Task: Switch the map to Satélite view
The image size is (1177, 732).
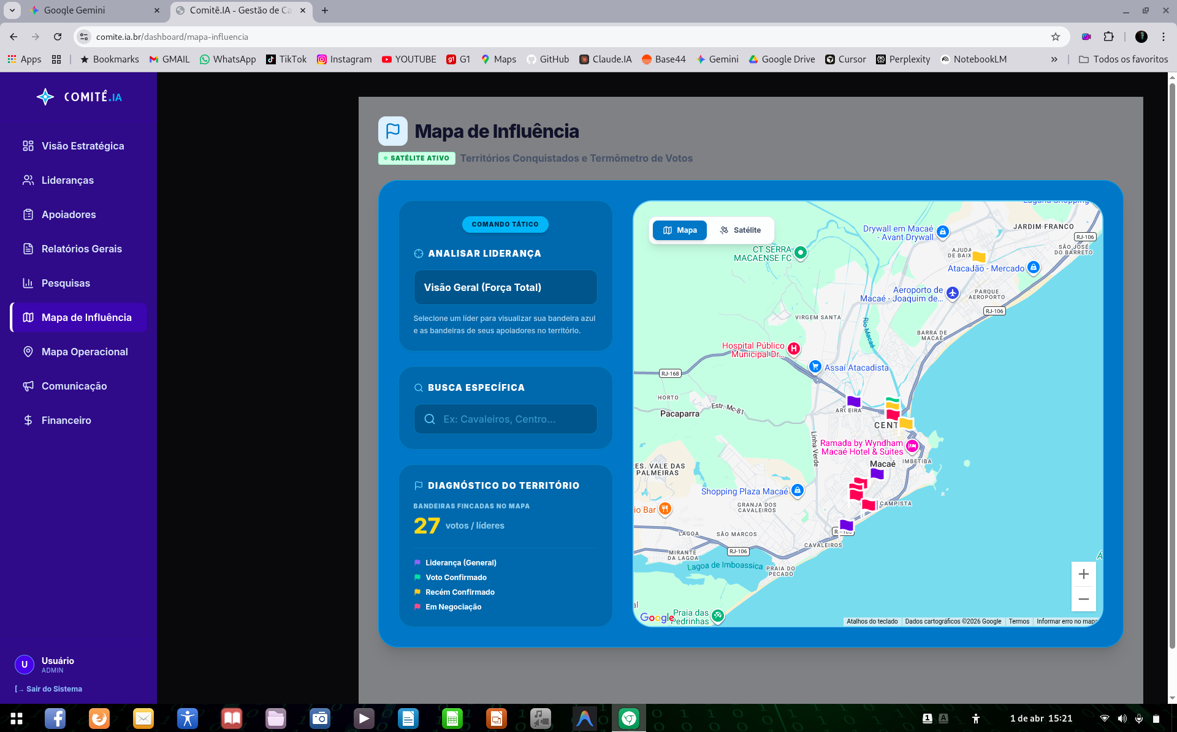Action: point(741,230)
